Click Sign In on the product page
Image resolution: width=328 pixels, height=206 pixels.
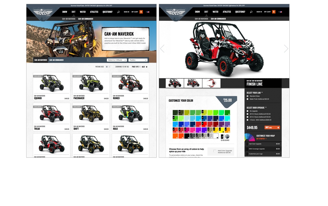pos(259,12)
